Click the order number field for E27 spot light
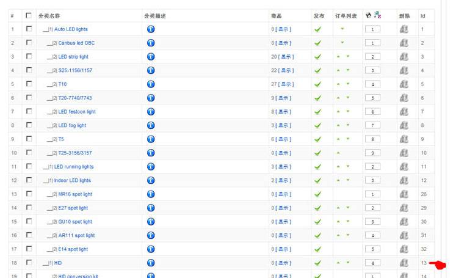Image resolution: width=450 pixels, height=278 pixels. pyautogui.click(x=372, y=208)
